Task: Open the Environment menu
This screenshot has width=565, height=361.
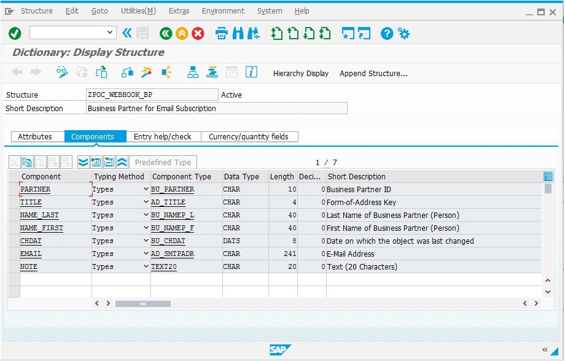Action: pos(223,11)
